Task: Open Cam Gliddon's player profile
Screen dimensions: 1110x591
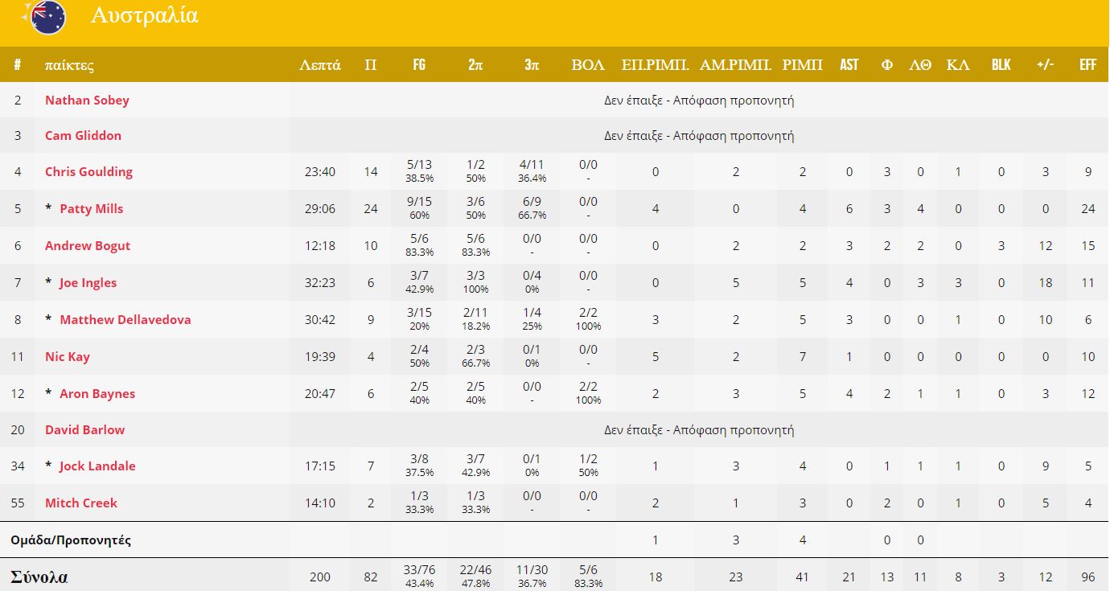Action: (83, 136)
